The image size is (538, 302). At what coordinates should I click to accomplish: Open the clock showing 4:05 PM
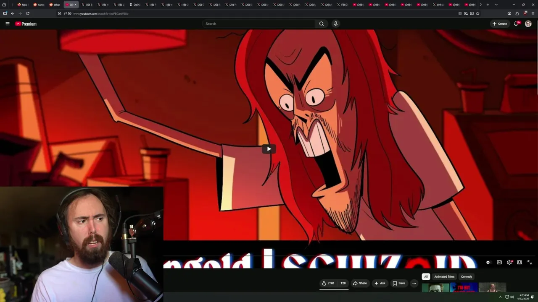click(524, 297)
